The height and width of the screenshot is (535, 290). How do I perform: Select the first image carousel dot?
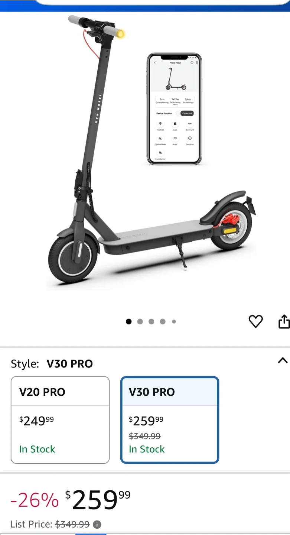click(x=129, y=322)
